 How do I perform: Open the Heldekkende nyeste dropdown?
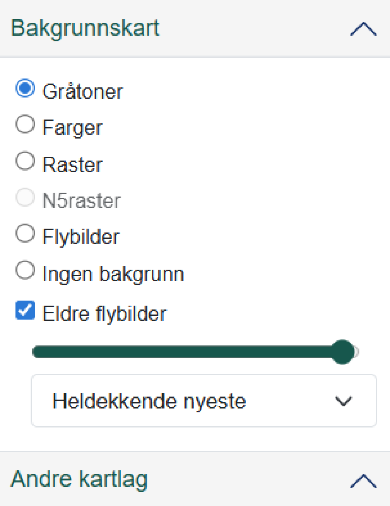tap(204, 401)
